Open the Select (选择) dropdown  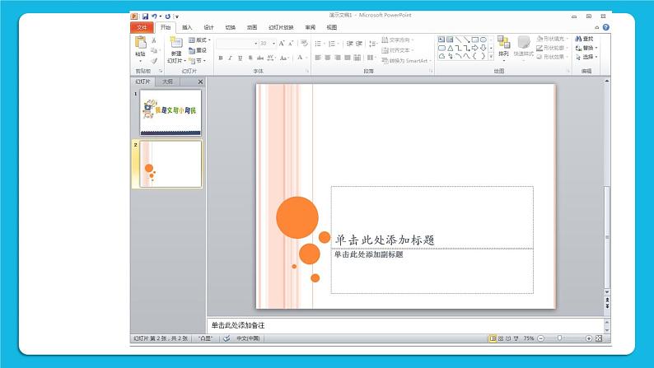point(586,57)
